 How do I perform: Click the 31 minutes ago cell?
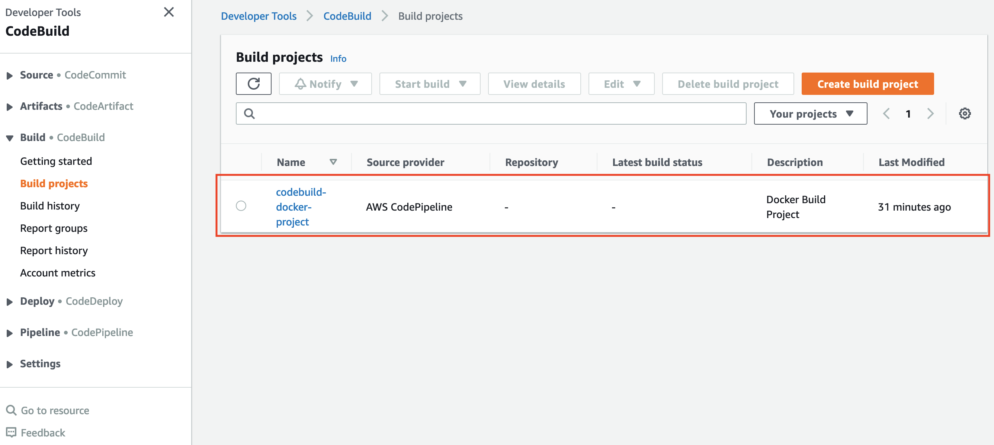[914, 207]
